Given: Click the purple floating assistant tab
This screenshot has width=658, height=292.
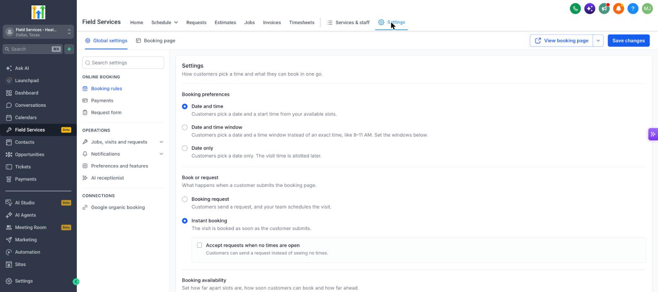Looking at the screenshot, I should (653, 134).
